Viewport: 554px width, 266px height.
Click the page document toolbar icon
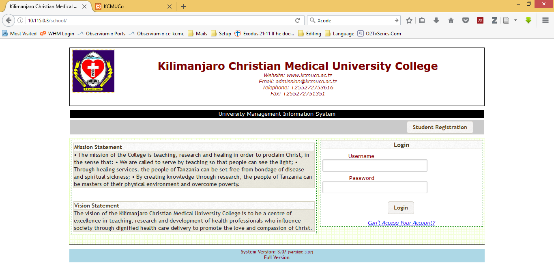pyautogui.click(x=506, y=20)
